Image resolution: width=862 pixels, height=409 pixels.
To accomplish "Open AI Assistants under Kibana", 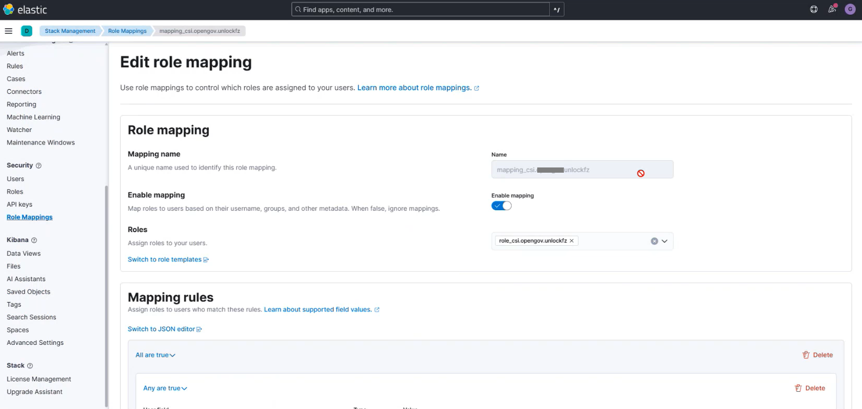I will click(26, 279).
